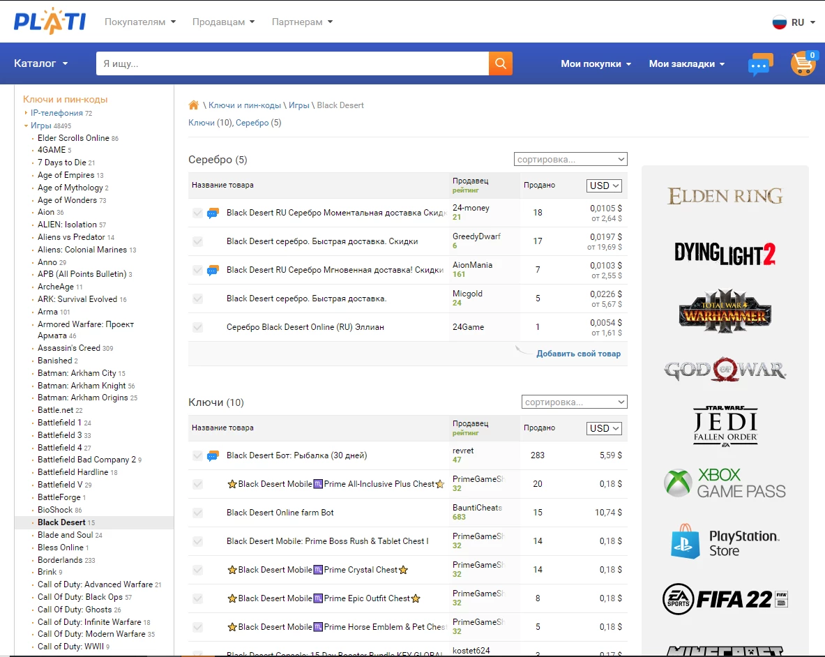
Task: Click the home breadcrumb icon
Action: pos(194,105)
